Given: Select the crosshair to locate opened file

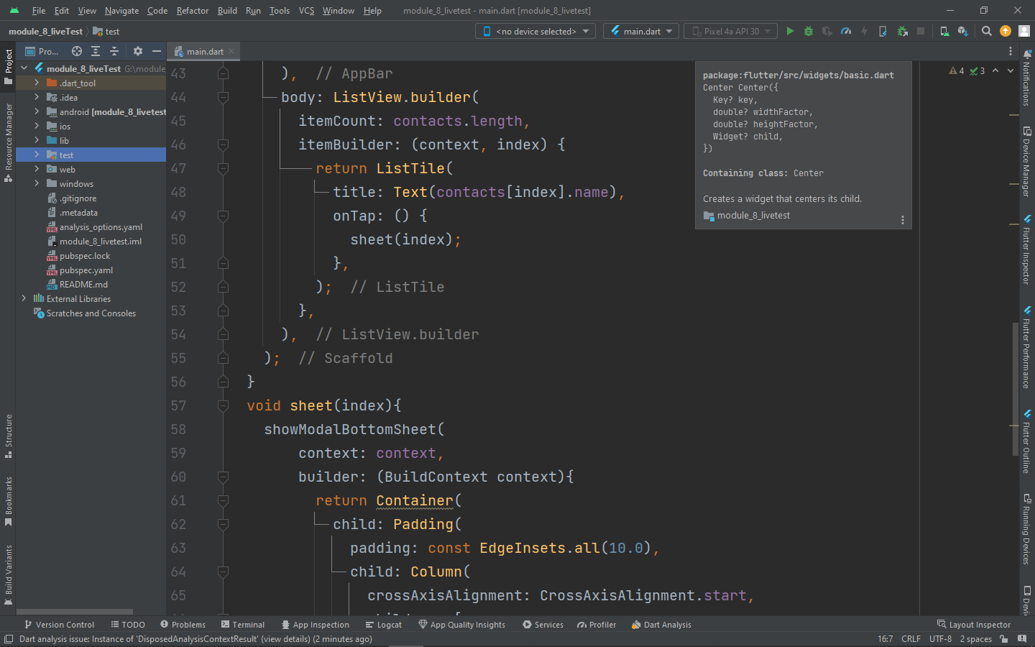Looking at the screenshot, I should click(76, 51).
